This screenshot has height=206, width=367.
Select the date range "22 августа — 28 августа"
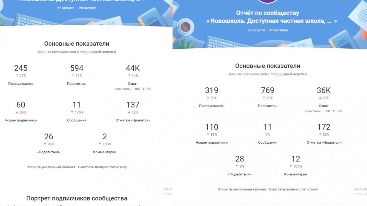77,8
